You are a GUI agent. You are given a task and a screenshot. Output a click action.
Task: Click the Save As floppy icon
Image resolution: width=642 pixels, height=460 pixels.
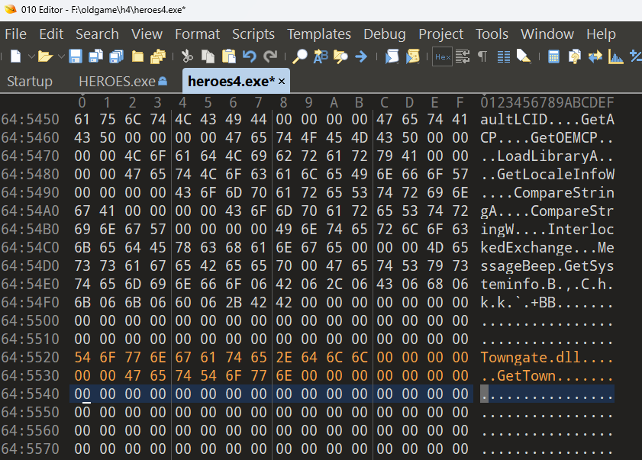pos(96,56)
